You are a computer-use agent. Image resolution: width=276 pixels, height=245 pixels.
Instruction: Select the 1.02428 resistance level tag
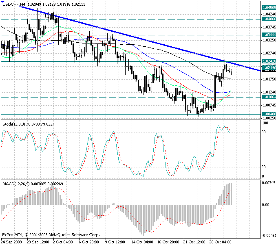click(x=269, y=61)
